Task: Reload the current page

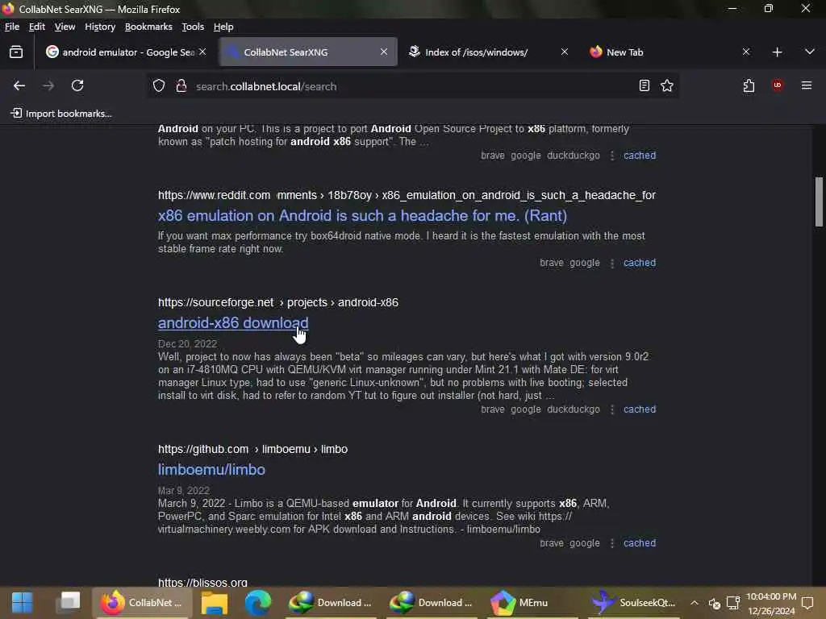Action: [x=77, y=85]
